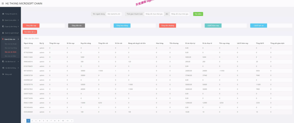Select current page 1 in pagination

[28, 121]
